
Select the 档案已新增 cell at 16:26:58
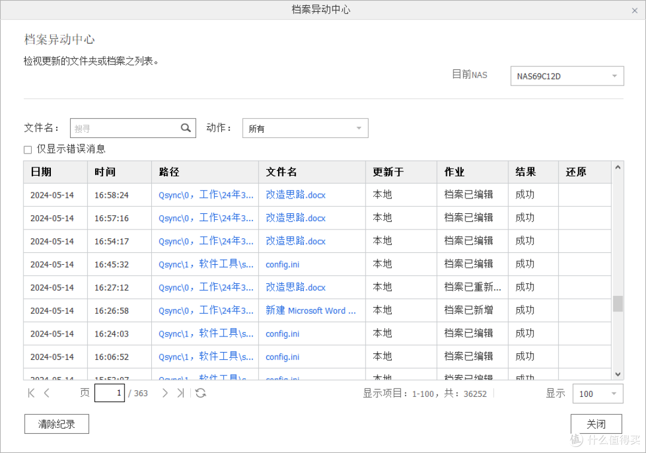pyautogui.click(x=473, y=311)
